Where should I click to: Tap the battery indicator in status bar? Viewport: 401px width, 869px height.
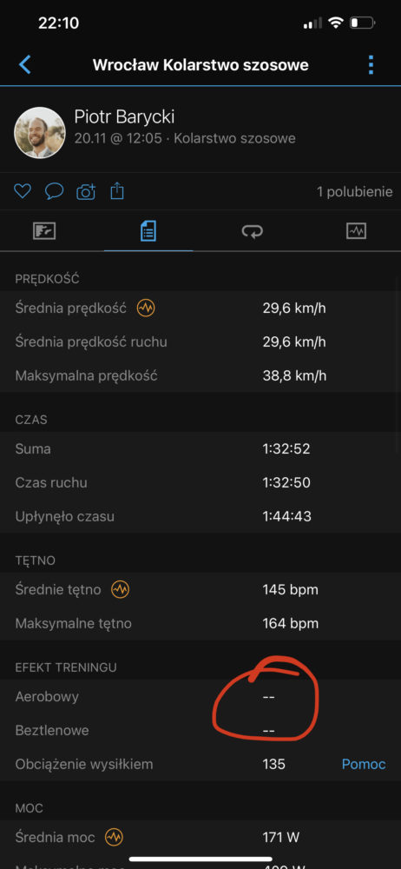click(363, 23)
